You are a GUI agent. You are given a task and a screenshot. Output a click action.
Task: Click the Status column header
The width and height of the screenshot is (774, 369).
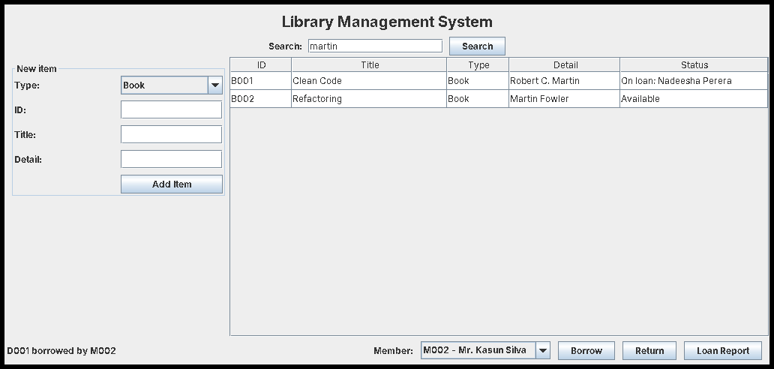click(694, 64)
